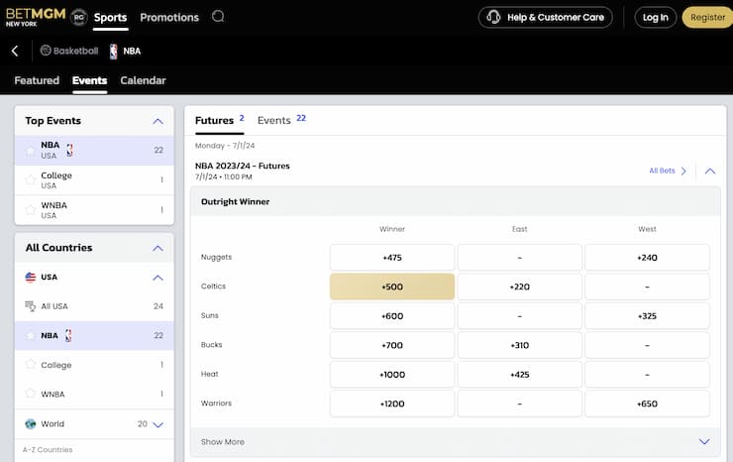The height and width of the screenshot is (462, 733).
Task: Open the RG responsible gaming badge
Action: point(79,18)
